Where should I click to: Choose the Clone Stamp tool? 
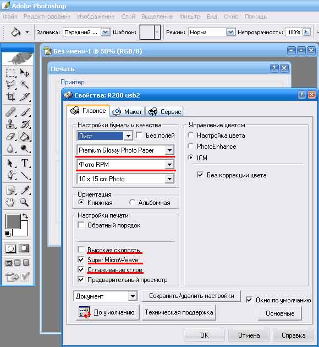10,124
